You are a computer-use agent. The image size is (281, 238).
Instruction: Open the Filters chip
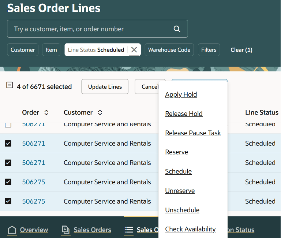tap(209, 50)
